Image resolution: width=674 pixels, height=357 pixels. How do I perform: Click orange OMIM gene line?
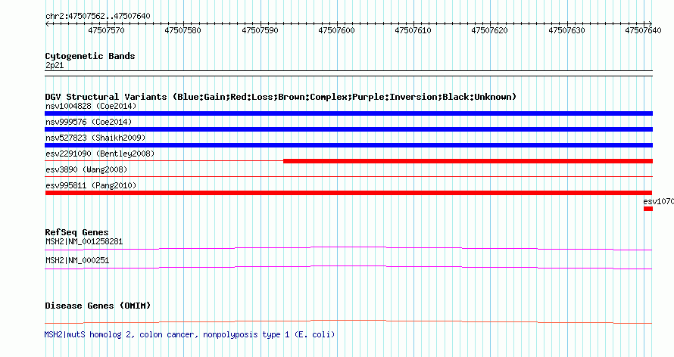pyautogui.click(x=348, y=321)
